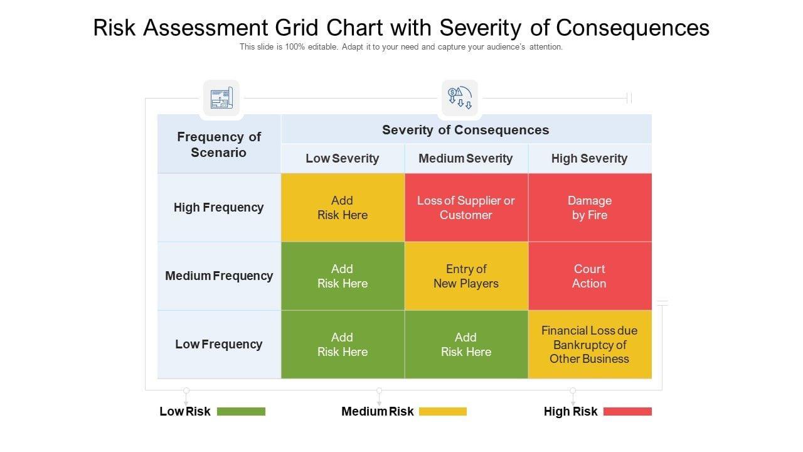
Task: Click the financial risk arrows icon
Action: (459, 99)
